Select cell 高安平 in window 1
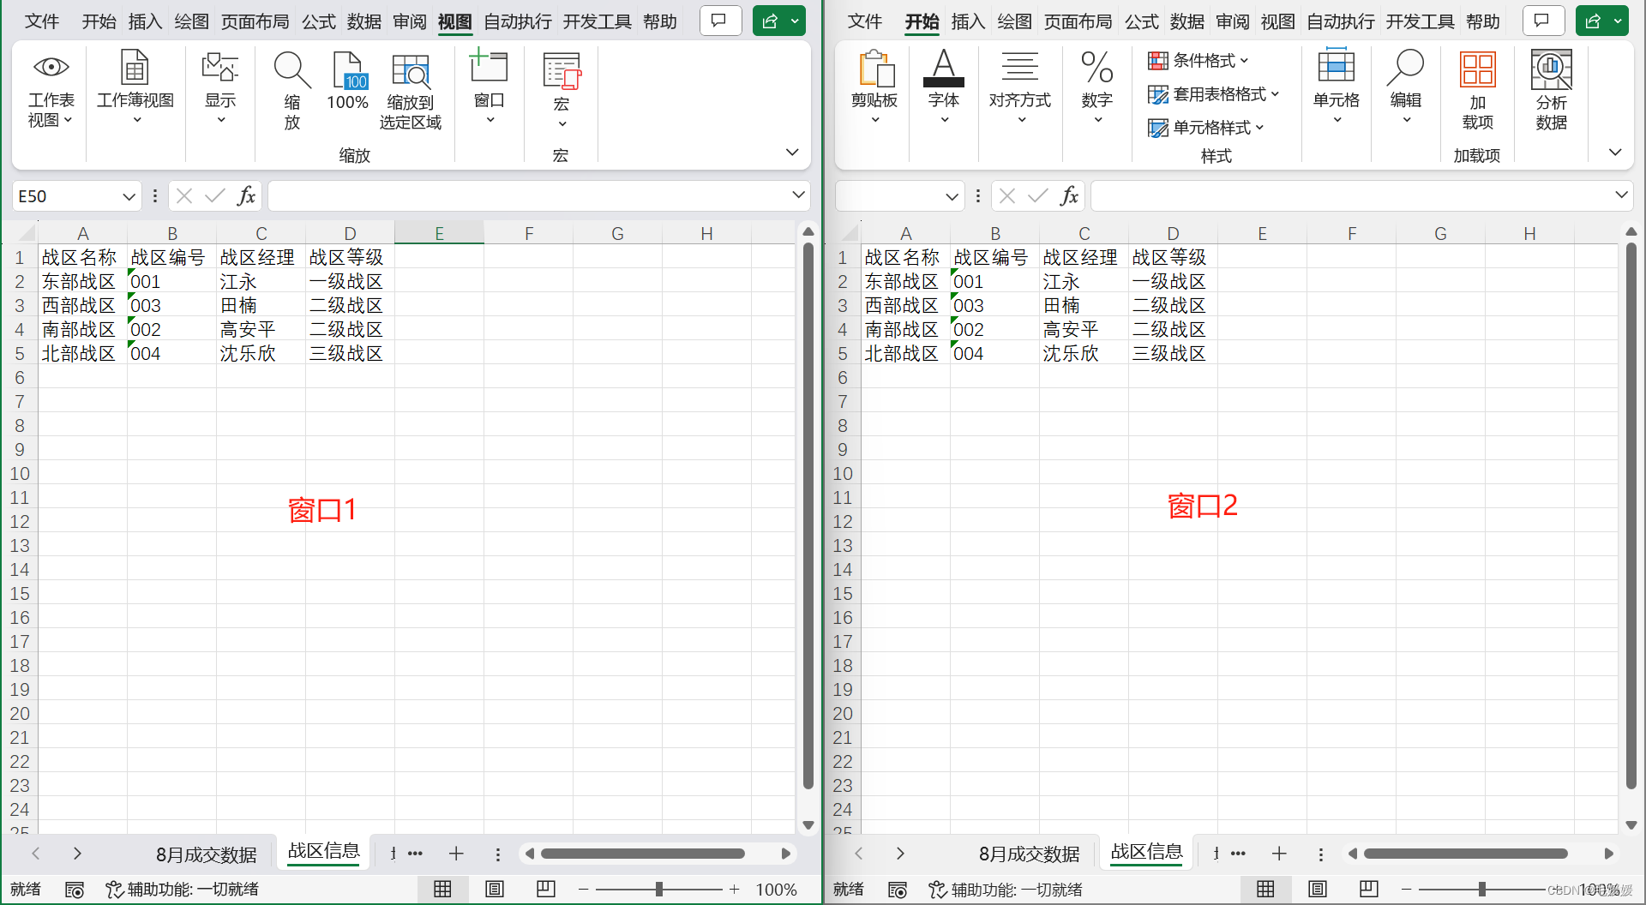The image size is (1646, 905). point(261,330)
